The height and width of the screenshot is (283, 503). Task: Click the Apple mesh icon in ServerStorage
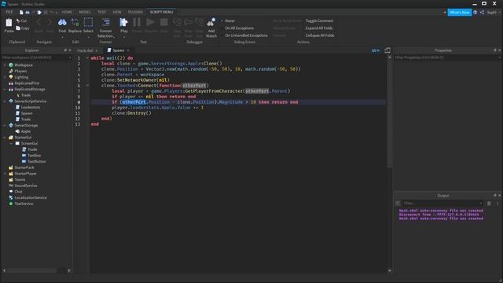[17, 131]
